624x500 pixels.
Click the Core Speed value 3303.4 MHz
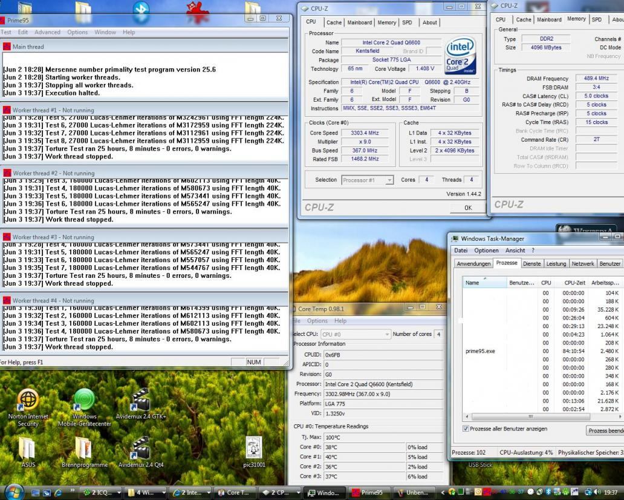click(x=365, y=133)
